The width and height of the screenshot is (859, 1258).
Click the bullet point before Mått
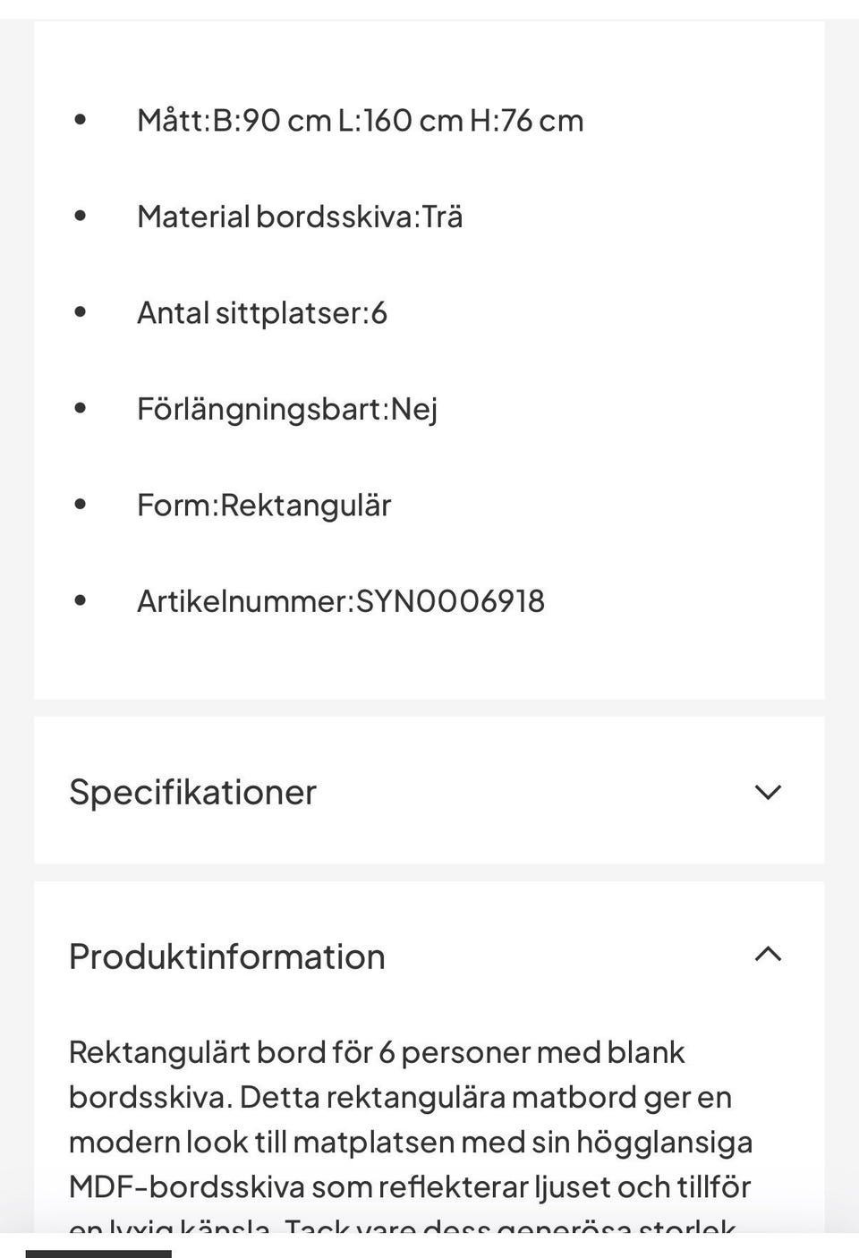click(x=81, y=120)
